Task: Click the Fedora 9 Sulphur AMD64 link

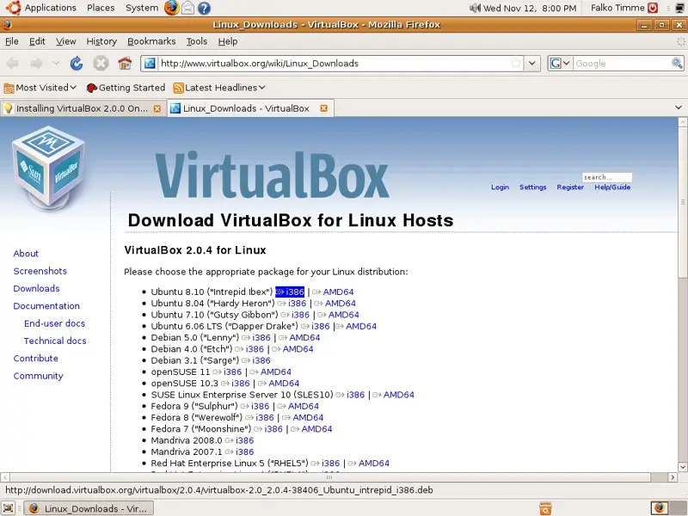Action: [x=304, y=406]
